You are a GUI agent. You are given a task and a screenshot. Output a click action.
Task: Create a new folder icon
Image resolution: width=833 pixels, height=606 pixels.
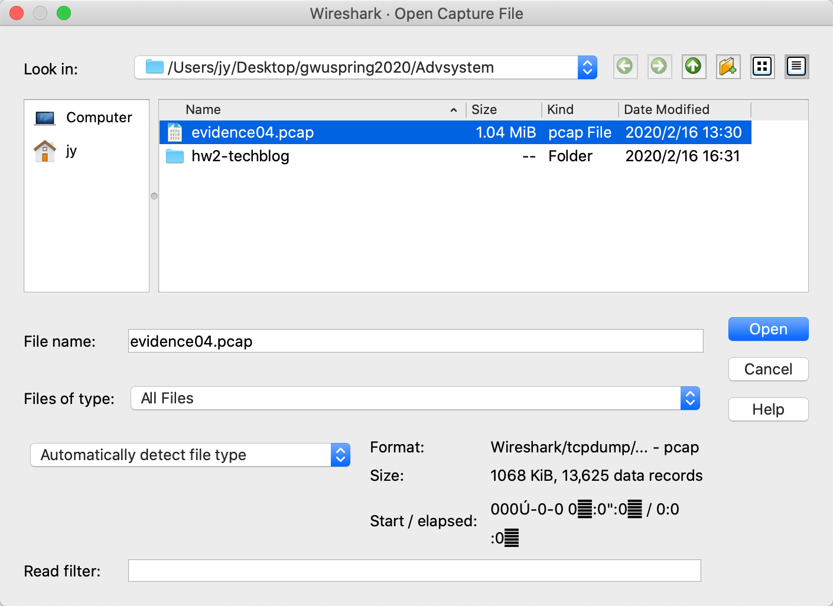[x=728, y=66]
